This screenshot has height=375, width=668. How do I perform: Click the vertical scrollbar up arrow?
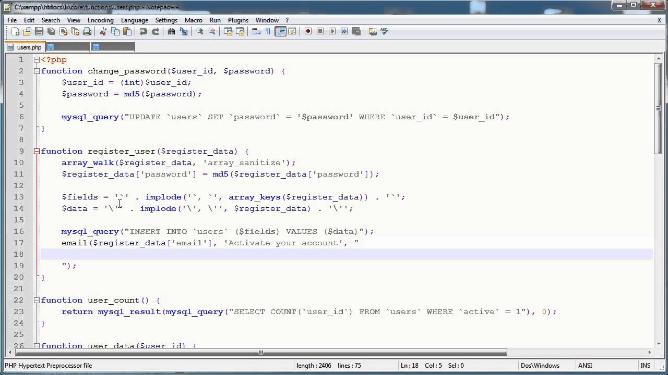point(658,57)
